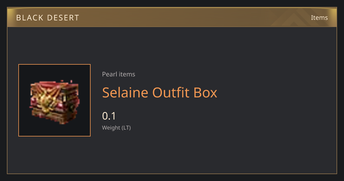Click the gold header banner center
This screenshot has height=181, width=344.
pos(172,18)
